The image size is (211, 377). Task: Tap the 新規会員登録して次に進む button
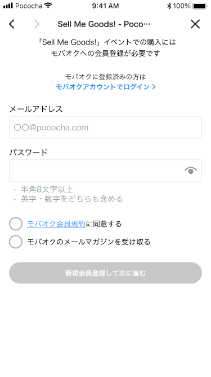point(106,273)
